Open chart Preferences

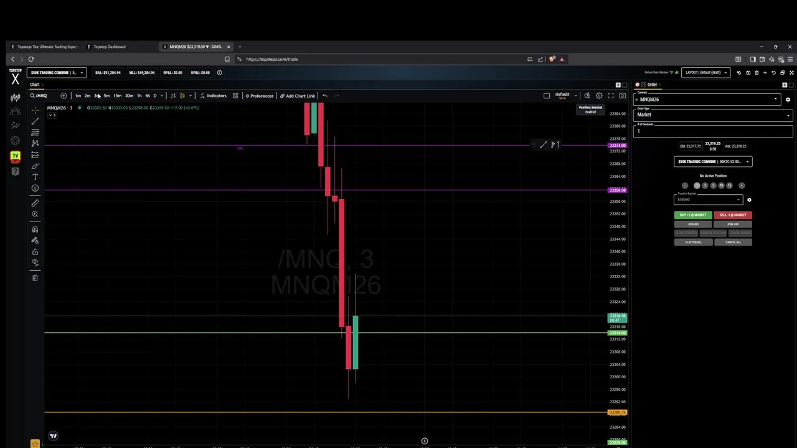pos(259,96)
